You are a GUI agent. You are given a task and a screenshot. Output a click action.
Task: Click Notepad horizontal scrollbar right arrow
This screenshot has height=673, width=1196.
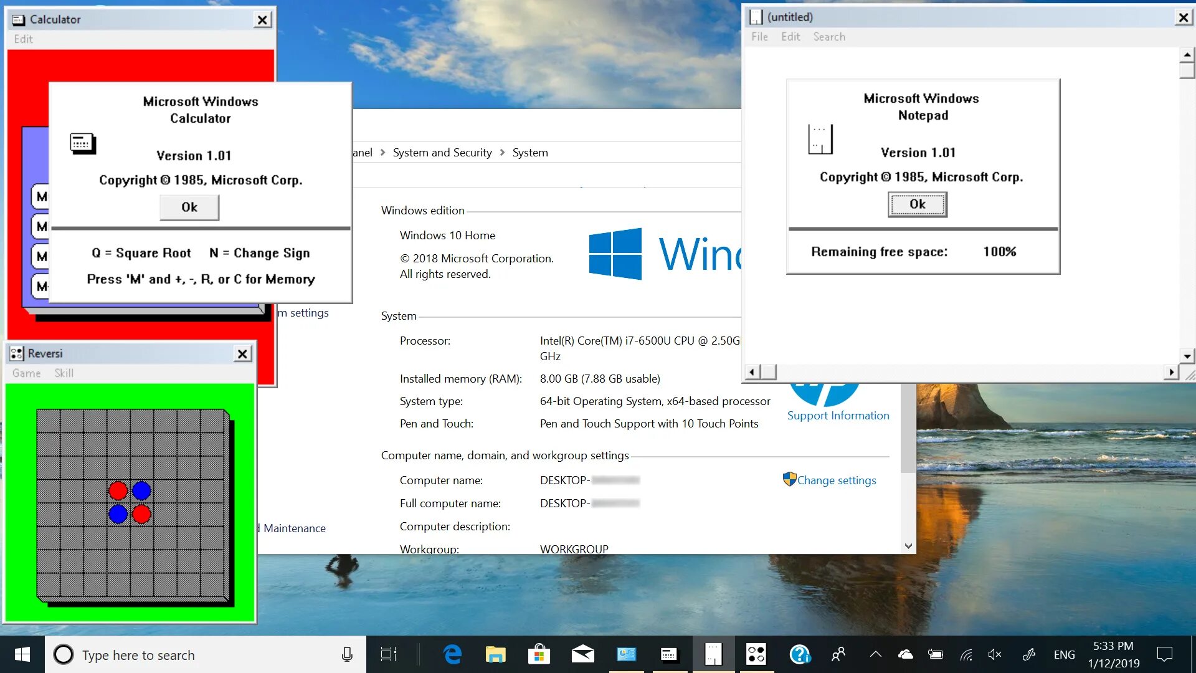1172,372
